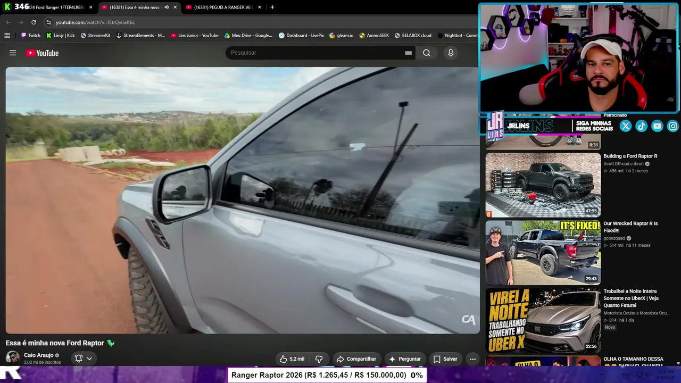Viewport: 681px width, 383px height.
Task: Click title Essa é minha nova Ford Raptor
Action: point(55,343)
